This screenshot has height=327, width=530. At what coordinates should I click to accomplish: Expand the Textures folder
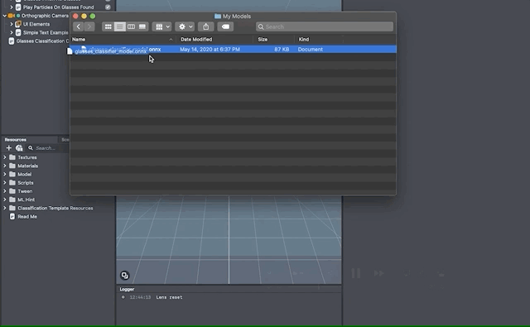coord(5,157)
